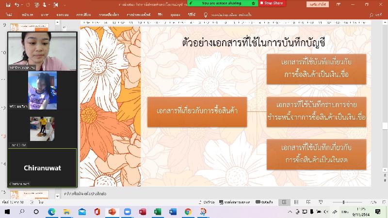Screen dimensions: 388x218
Task: Expand the Undo history dropdown arrow
Action: click(x=23, y=4)
